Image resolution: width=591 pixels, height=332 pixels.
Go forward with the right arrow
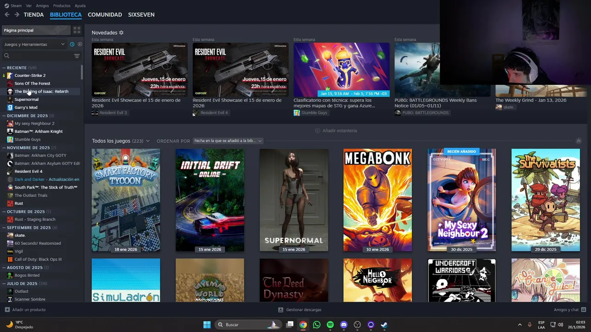[17, 15]
